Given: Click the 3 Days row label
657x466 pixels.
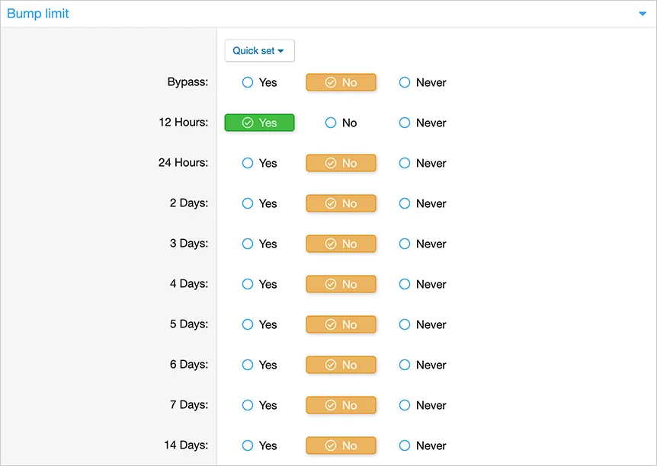Looking at the screenshot, I should [x=188, y=244].
